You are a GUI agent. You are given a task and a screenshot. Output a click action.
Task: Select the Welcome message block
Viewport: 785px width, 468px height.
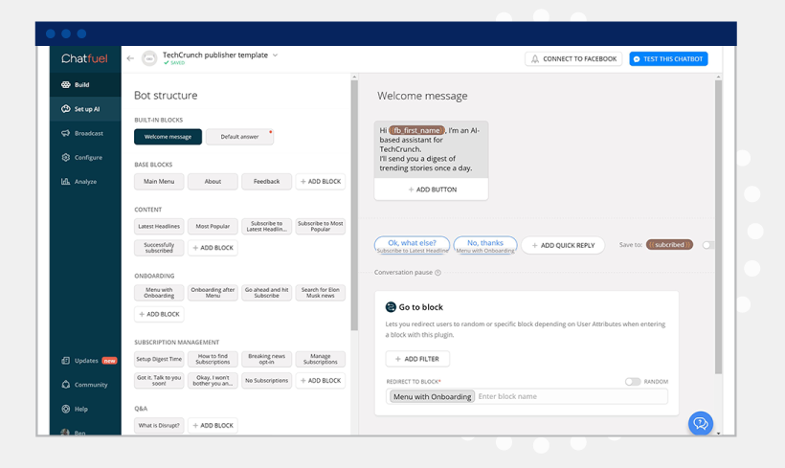point(168,137)
